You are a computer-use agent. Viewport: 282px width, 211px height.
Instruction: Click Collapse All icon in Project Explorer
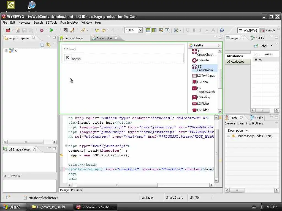[x=42, y=45]
